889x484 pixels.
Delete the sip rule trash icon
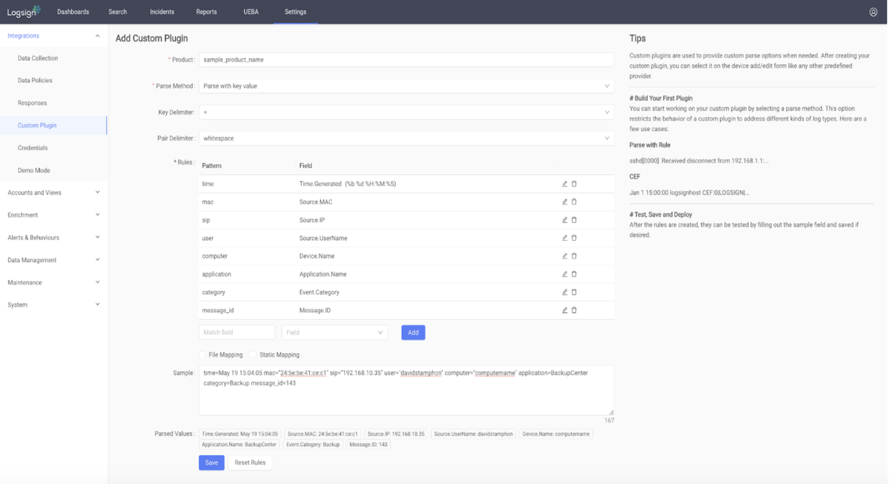(x=574, y=220)
